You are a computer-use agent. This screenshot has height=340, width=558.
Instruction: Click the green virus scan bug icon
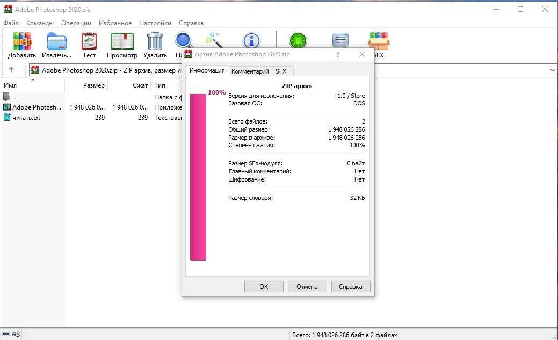298,40
